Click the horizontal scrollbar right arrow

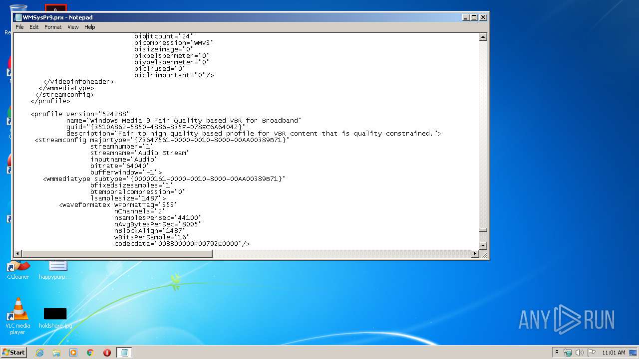[475, 254]
